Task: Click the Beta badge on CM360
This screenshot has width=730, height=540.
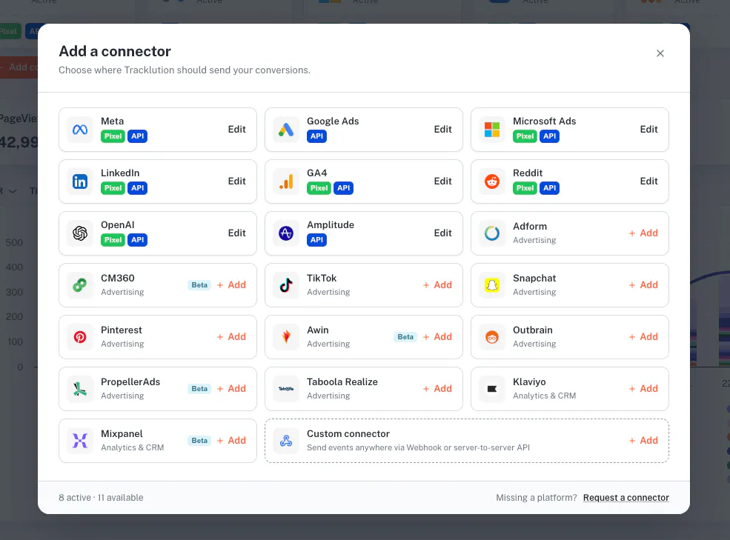Action: (199, 285)
